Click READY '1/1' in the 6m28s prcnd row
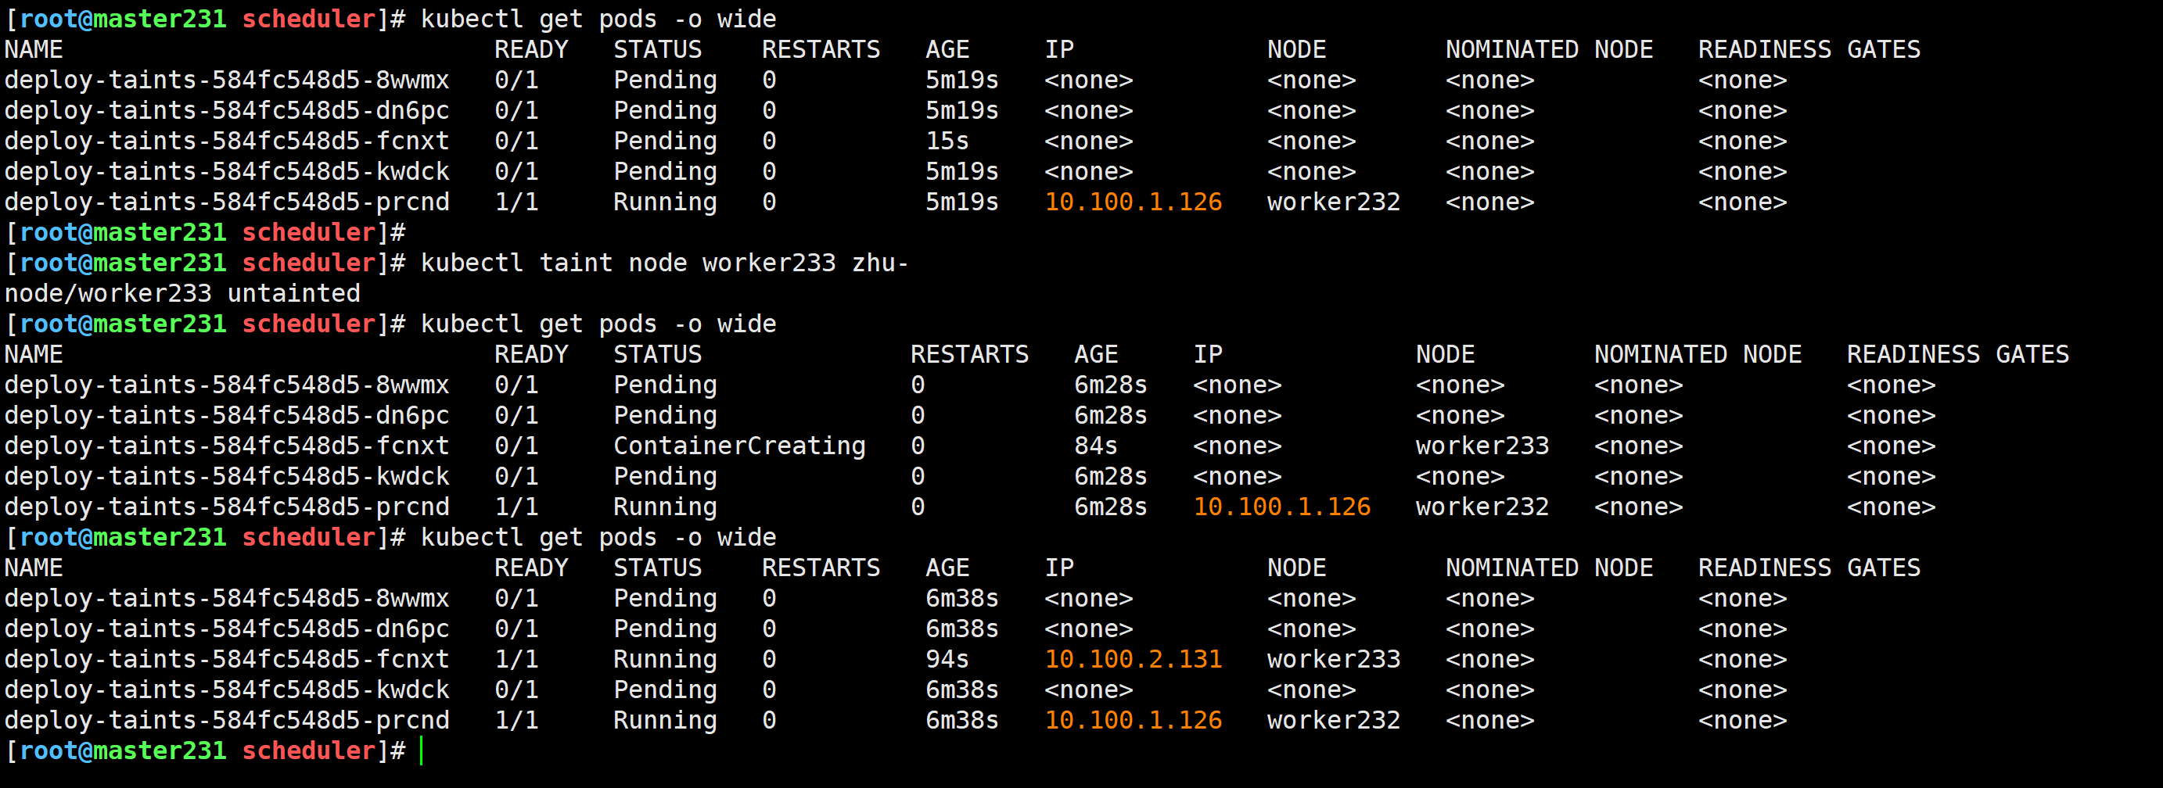The image size is (2163, 788). coord(516,506)
